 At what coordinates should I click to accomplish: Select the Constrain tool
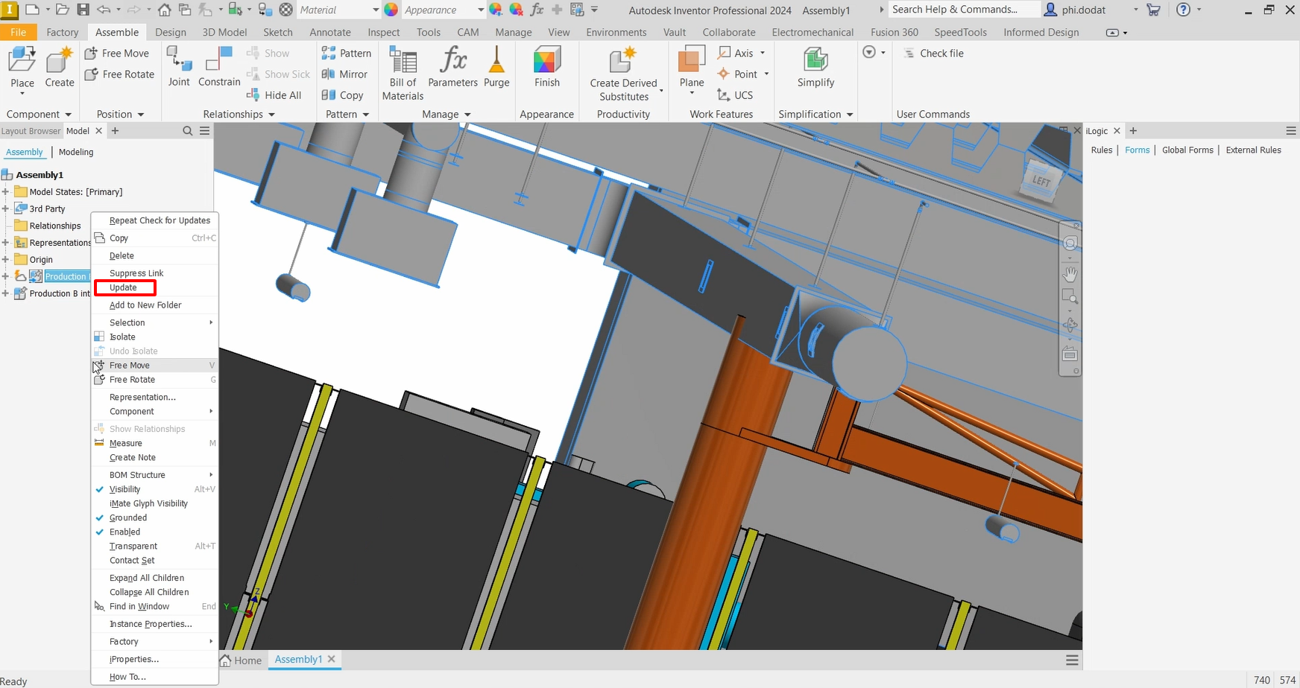click(x=219, y=67)
